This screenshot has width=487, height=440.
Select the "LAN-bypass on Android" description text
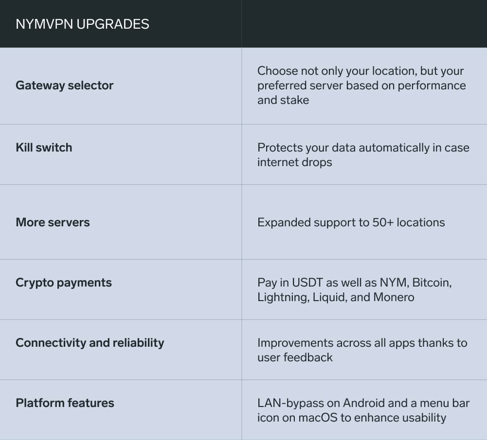click(363, 410)
